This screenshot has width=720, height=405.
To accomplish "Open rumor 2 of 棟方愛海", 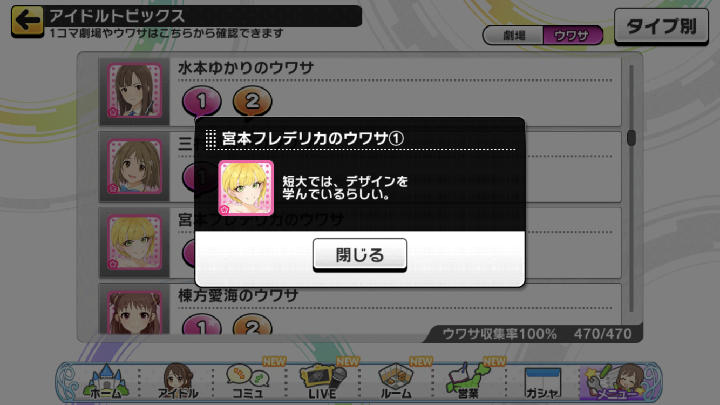I will pyautogui.click(x=252, y=325).
